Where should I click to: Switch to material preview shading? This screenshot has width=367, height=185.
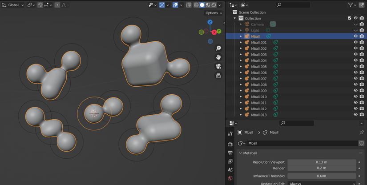point(208,5)
